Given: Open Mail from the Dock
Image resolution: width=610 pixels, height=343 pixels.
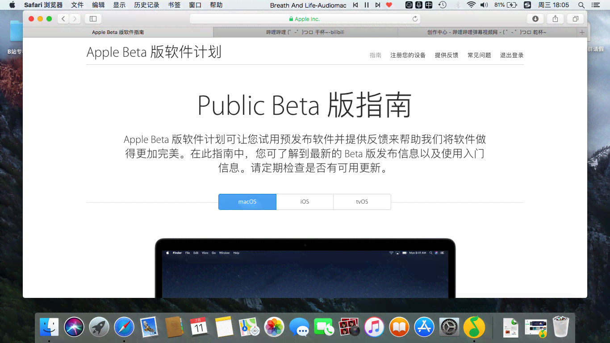Looking at the screenshot, I should click(x=149, y=327).
